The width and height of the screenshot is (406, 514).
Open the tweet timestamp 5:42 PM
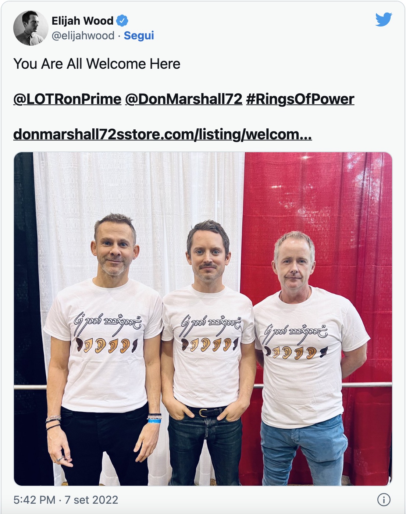click(34, 500)
